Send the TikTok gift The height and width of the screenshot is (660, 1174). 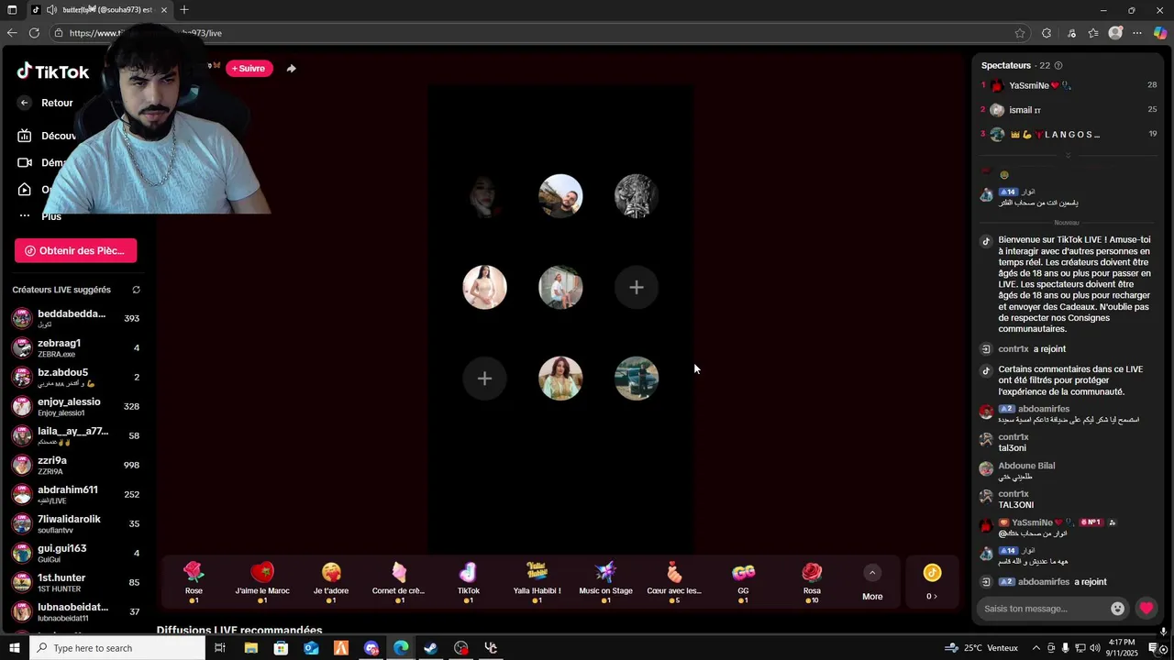469,582
